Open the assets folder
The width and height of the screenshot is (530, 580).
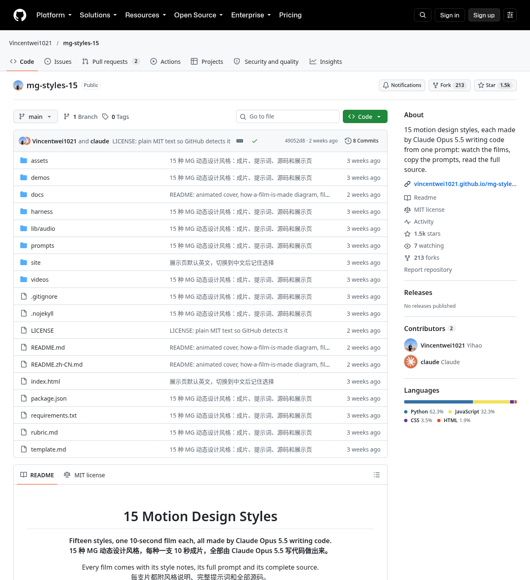click(39, 161)
